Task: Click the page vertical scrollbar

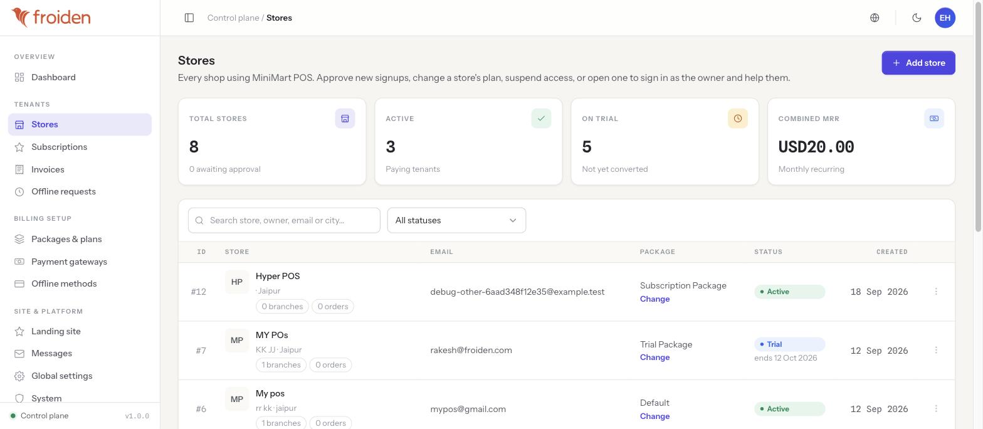Action: (978, 116)
